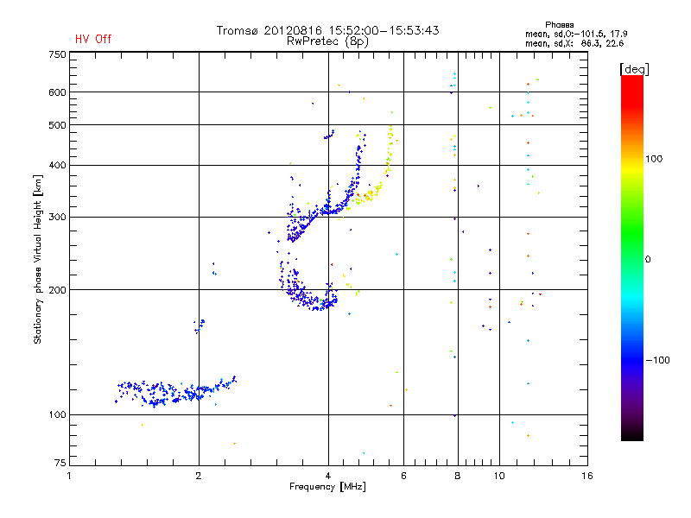The height and width of the screenshot is (518, 691).
Task: Click the colorbar tick label '-100'
Action: [x=657, y=360]
